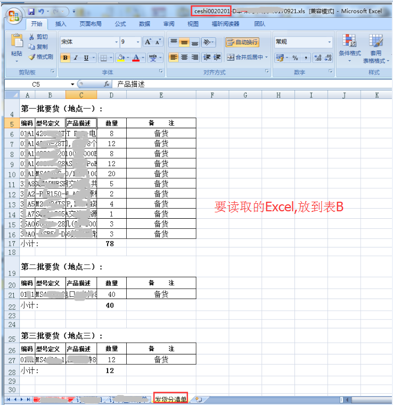Expand the font color dropdown arrow

pos(143,58)
